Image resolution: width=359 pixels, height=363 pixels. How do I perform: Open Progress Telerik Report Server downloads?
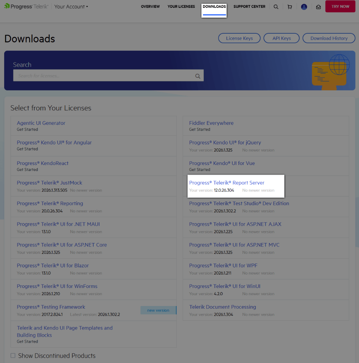[227, 183]
